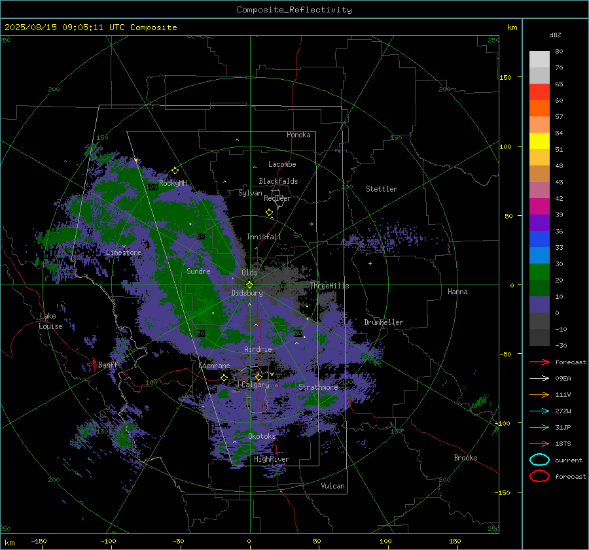Click the Banff label
This screenshot has width=589, height=550.
pos(108,364)
